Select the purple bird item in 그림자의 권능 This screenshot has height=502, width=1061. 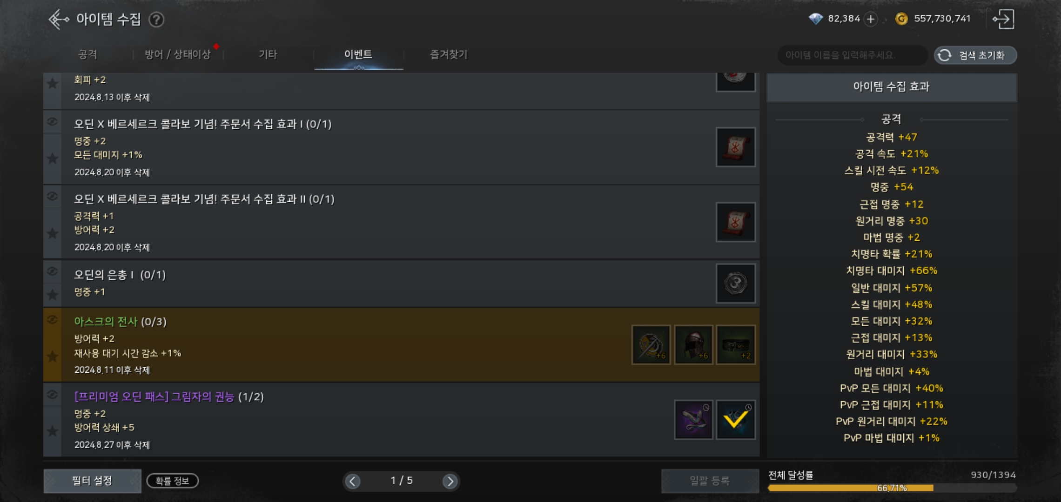coord(693,420)
